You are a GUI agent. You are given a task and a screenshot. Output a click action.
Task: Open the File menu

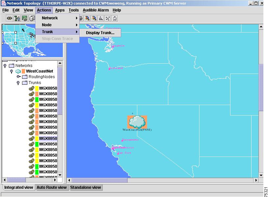pyautogui.click(x=6, y=10)
